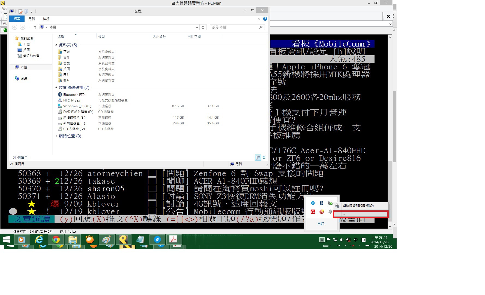Click the Avira antivirus tray icon
485x295 pixels.
coord(313,212)
